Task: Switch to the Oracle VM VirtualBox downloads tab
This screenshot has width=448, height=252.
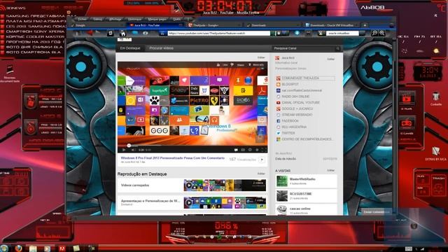Action: [331, 25]
